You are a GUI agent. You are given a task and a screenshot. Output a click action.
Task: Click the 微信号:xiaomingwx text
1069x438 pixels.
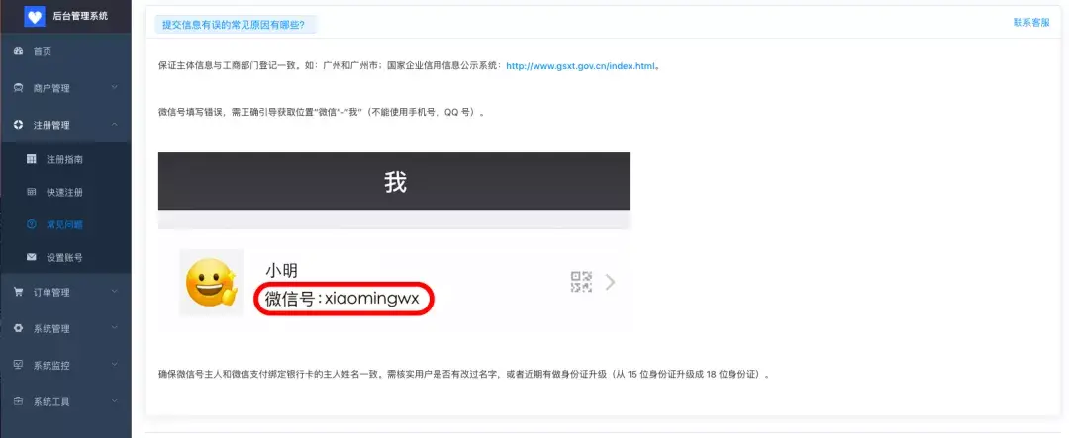coord(340,299)
